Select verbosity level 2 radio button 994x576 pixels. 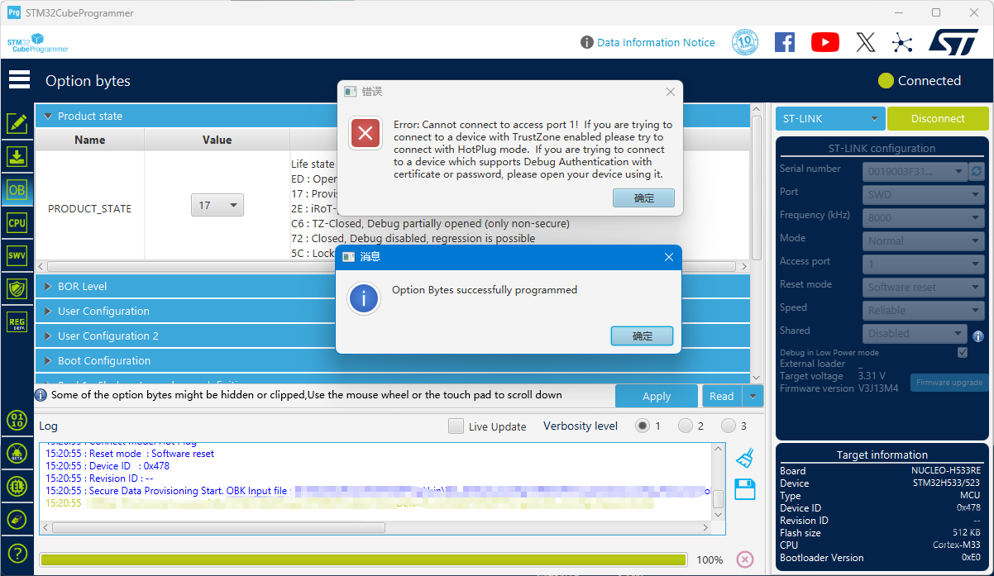coord(686,426)
